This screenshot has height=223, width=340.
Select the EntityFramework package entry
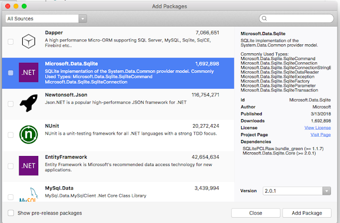pyautogui.click(x=133, y=166)
